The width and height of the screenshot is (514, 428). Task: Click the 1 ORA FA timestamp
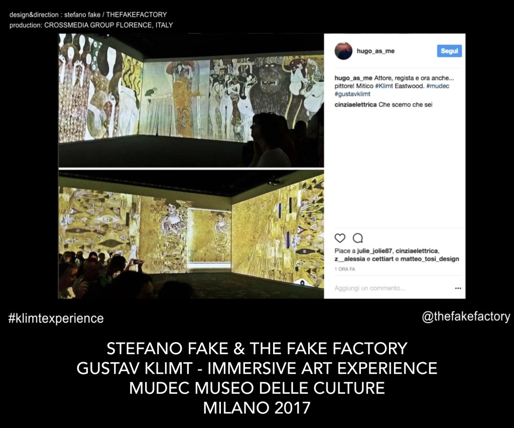point(345,269)
